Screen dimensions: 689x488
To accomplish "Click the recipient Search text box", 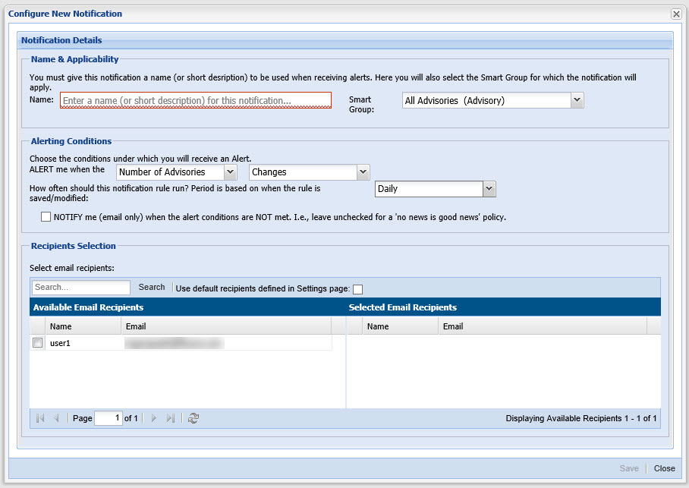I will 81,288.
